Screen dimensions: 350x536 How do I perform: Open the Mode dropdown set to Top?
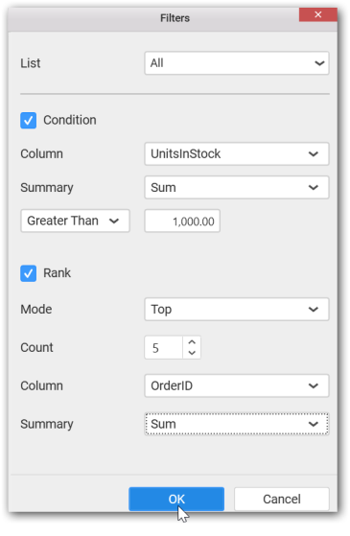237,310
